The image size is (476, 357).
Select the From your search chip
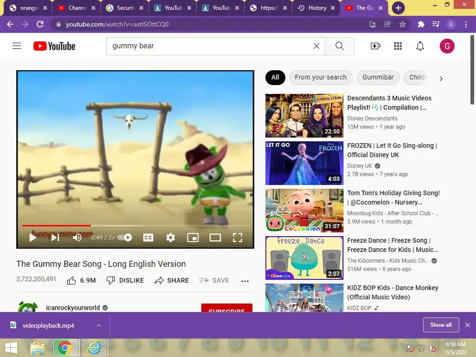pyautogui.click(x=321, y=78)
